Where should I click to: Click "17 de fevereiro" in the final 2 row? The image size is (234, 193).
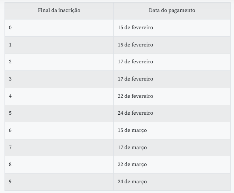tap(135, 62)
